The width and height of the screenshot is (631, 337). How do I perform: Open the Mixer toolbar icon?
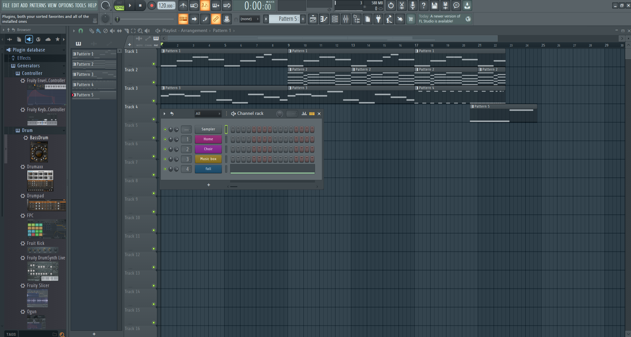coord(346,19)
